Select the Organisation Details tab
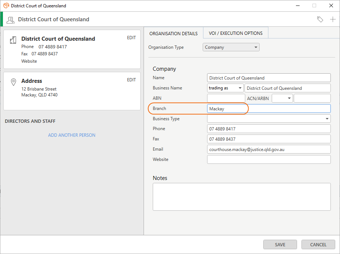340x254 pixels. tap(173, 34)
